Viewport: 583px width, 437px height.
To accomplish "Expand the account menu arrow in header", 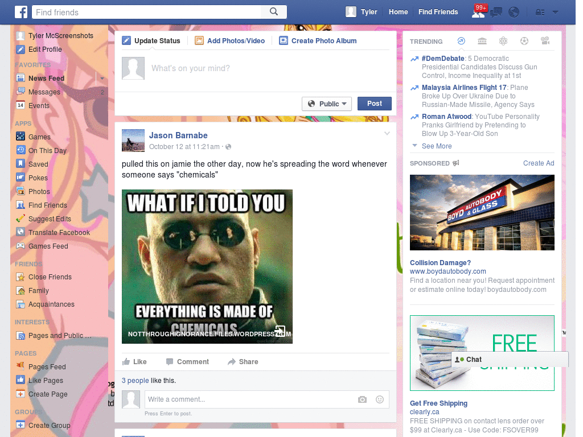I will (x=556, y=13).
